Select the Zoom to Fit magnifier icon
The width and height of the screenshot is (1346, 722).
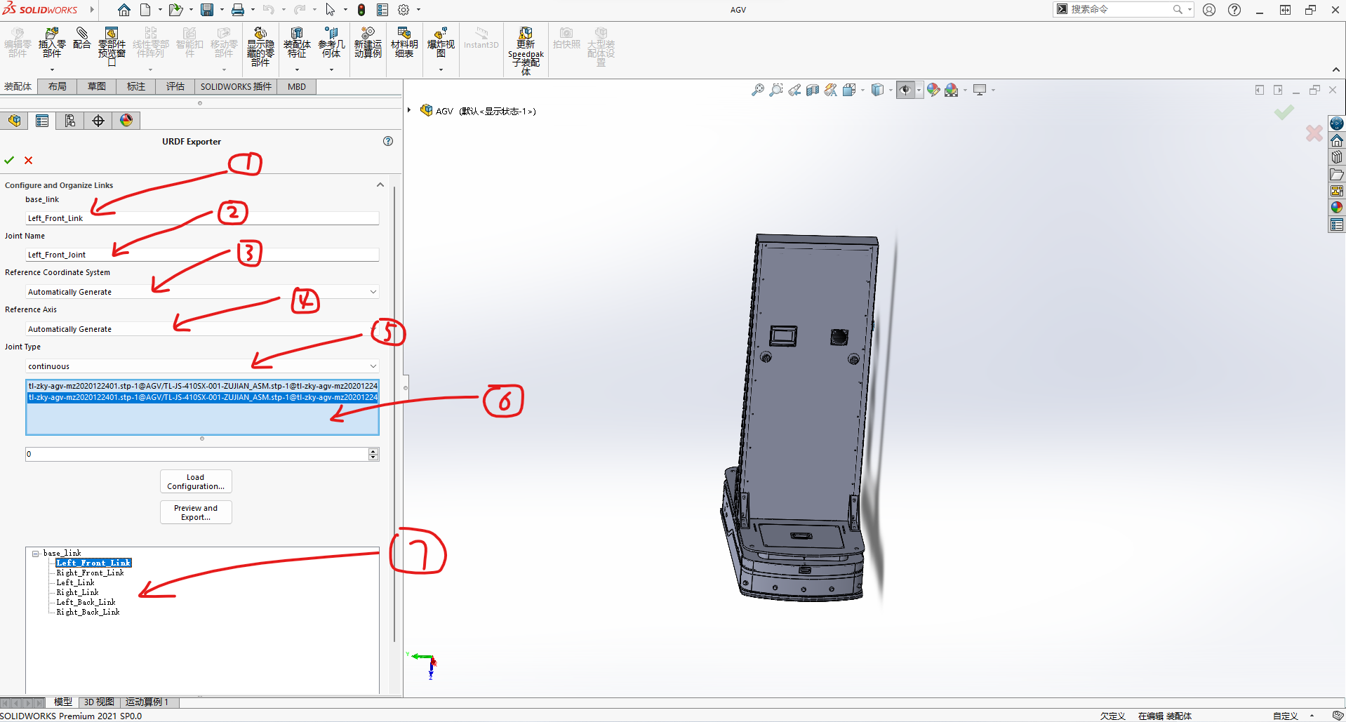(758, 90)
